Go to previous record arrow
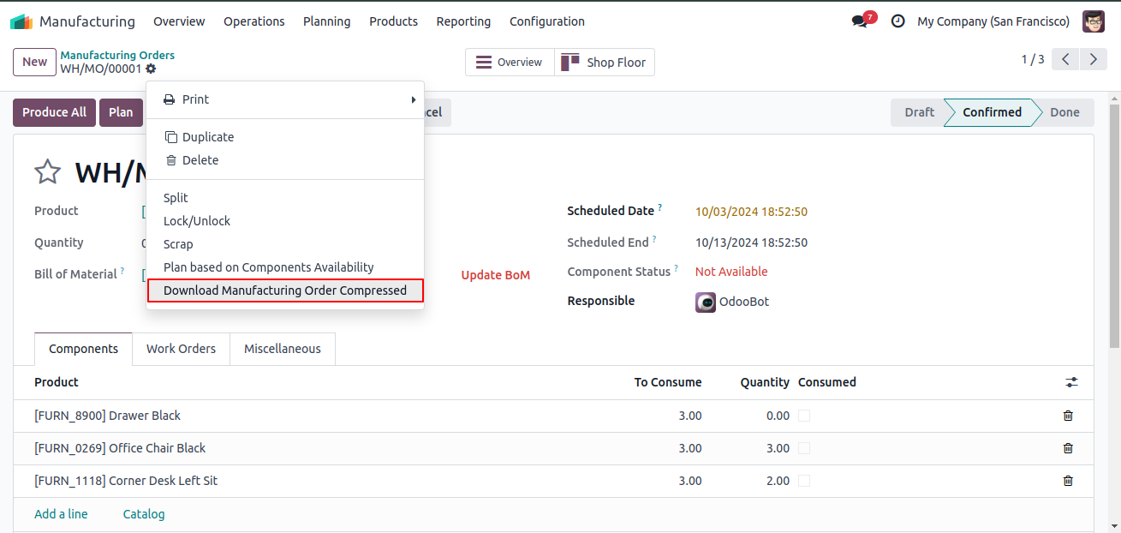The height and width of the screenshot is (533, 1121). pos(1065,59)
